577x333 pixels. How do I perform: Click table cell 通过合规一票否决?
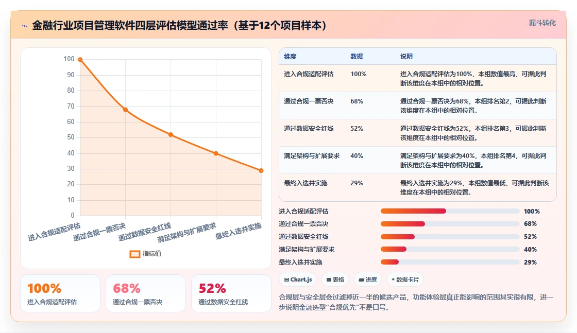(x=309, y=101)
